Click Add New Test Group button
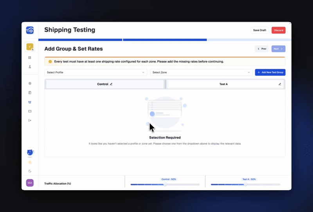Screen dimensions: 313x212 pyautogui.click(x=270, y=72)
